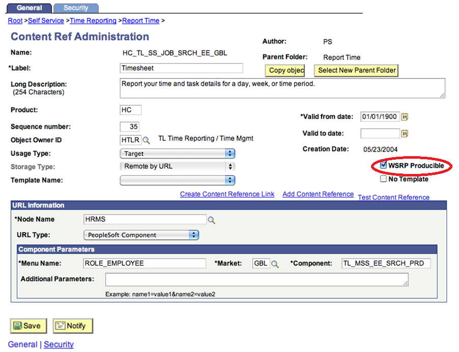The image size is (459, 352).
Task: Click the Select New Parent Folder button
Action: coord(357,71)
